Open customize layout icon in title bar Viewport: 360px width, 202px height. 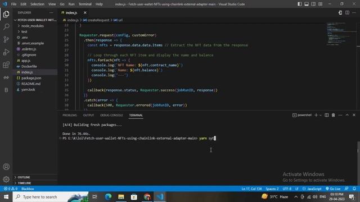tap(320, 4)
